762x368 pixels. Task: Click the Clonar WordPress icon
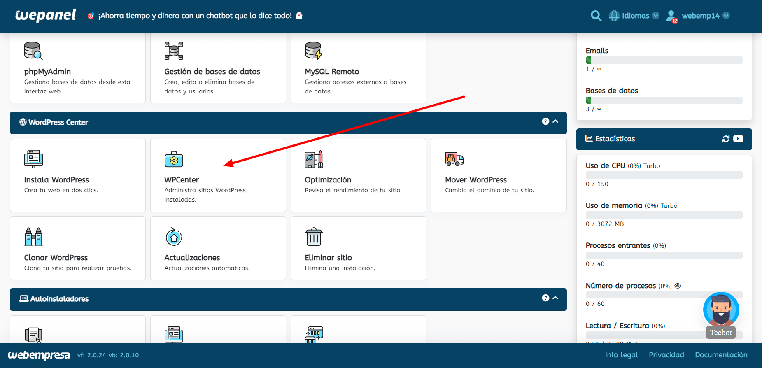click(33, 237)
